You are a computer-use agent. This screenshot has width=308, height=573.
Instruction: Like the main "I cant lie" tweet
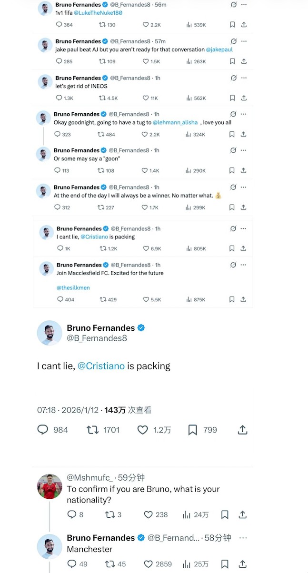tap(143, 430)
